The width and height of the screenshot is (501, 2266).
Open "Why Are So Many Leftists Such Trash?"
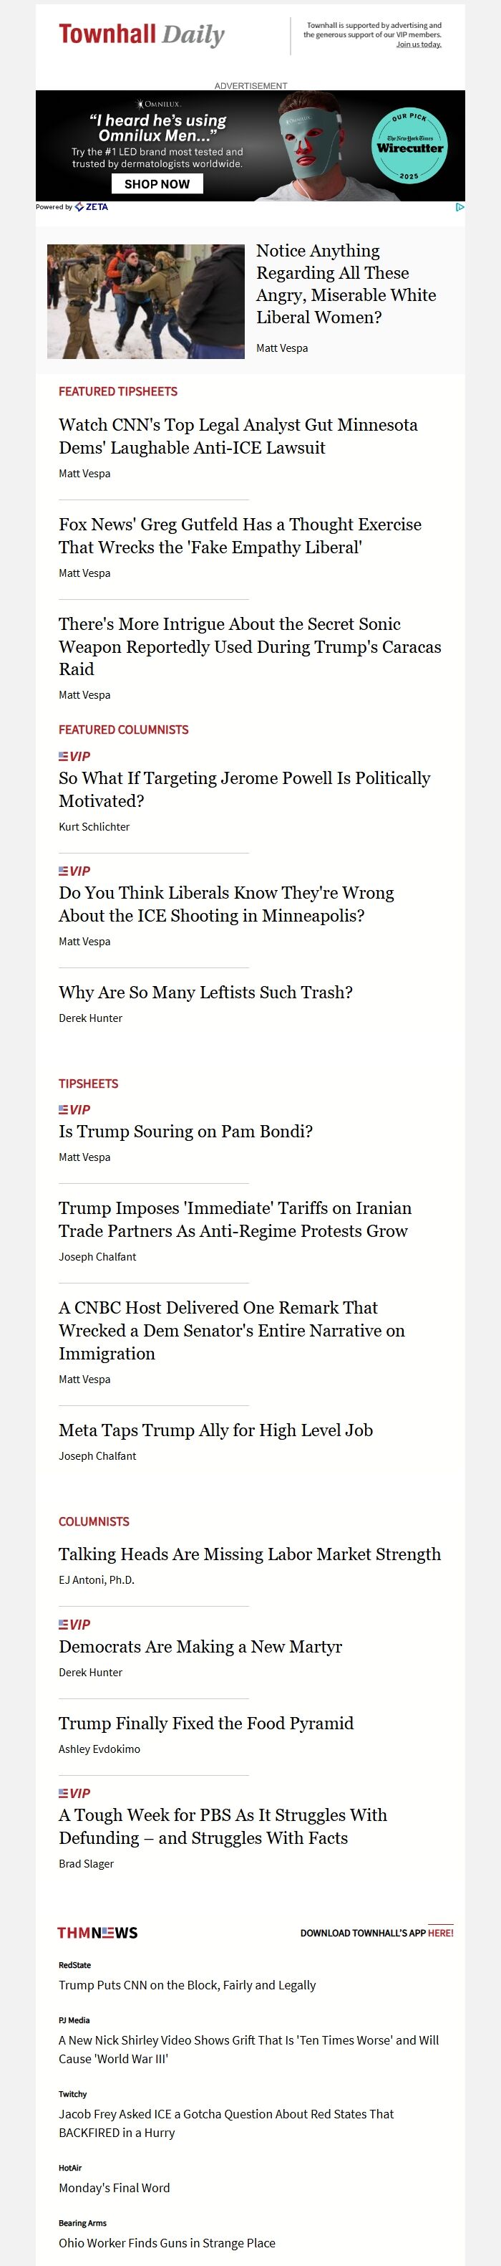point(205,993)
